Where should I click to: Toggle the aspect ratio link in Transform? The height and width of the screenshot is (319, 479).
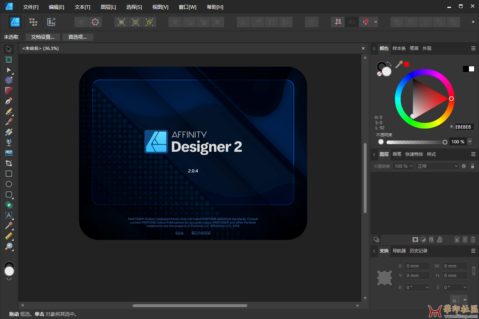click(473, 271)
